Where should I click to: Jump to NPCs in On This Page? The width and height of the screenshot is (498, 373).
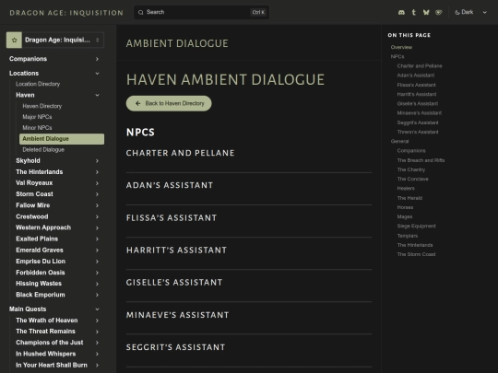[397, 56]
